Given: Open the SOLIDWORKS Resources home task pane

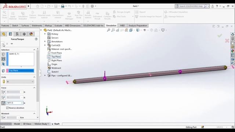Looking at the screenshot, I should pyautogui.click(x=232, y=34).
